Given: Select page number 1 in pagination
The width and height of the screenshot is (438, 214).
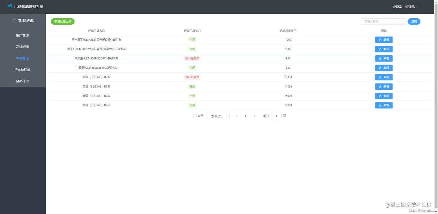Looking at the screenshot, I should coord(245,116).
